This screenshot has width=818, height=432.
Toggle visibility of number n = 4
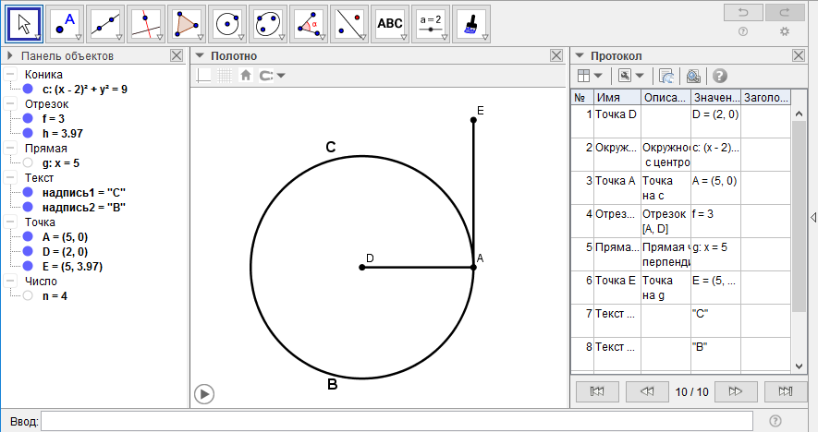click(x=28, y=296)
